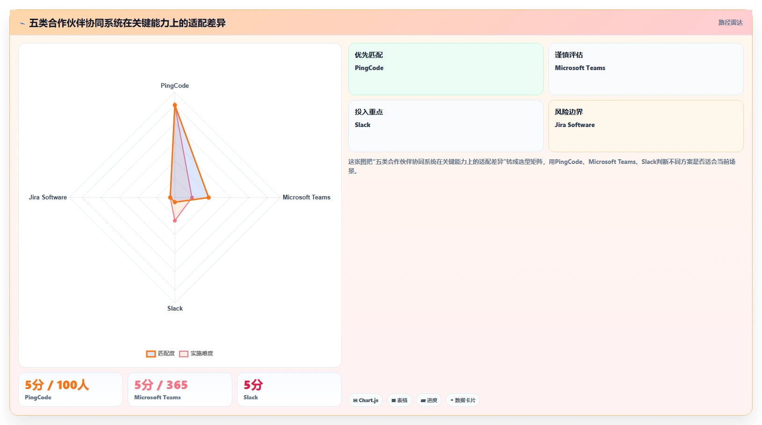
Task: Click the PingCode axis label on the radar
Action: click(x=175, y=85)
